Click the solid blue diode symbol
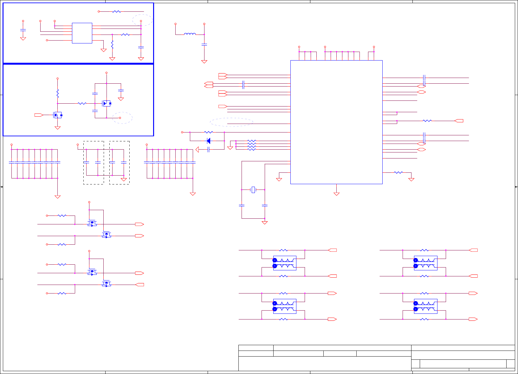The image size is (518, 374). pos(208,141)
